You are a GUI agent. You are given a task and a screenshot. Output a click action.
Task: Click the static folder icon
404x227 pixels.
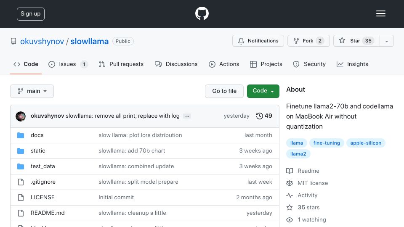pyautogui.click(x=21, y=151)
